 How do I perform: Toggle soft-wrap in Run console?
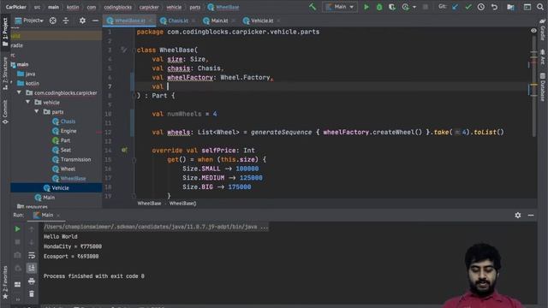[32, 255]
